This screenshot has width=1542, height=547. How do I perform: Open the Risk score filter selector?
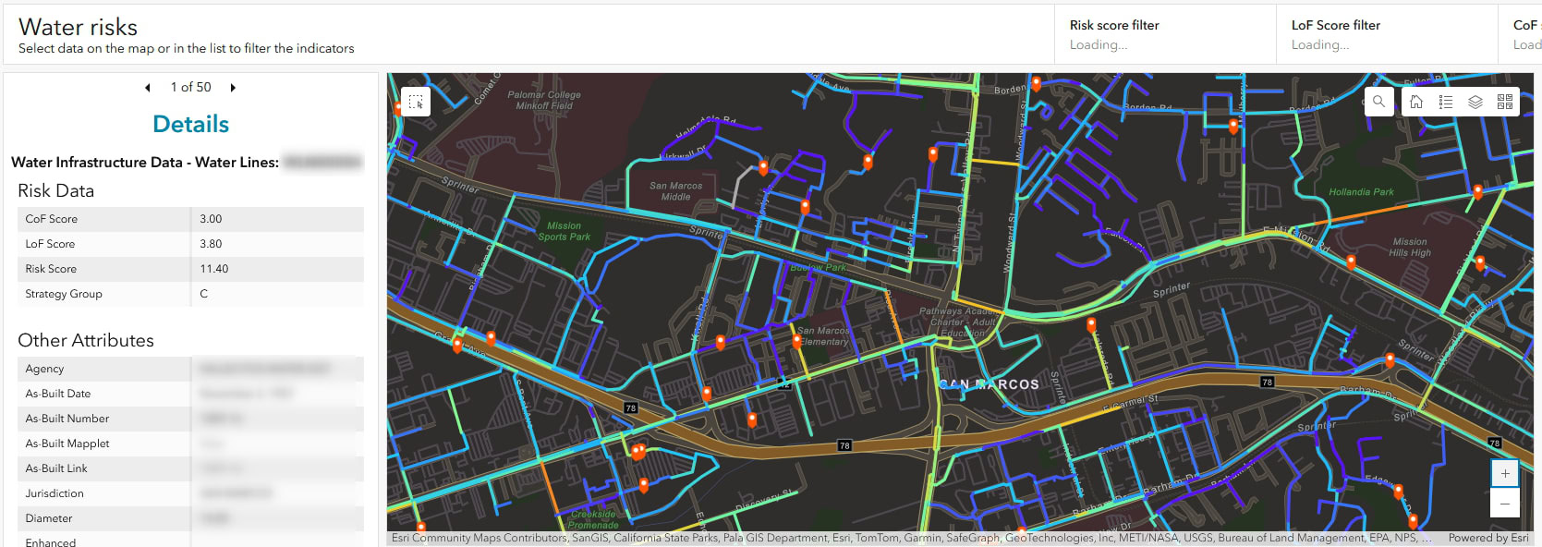click(1164, 35)
